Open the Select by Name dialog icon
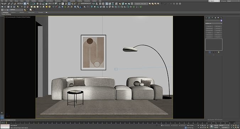 28,4
